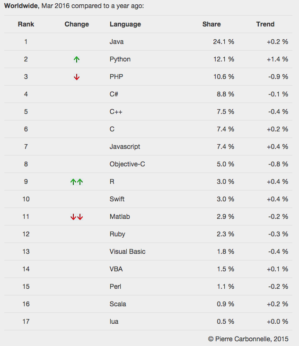
Task: Click the Language column header
Action: (125, 24)
